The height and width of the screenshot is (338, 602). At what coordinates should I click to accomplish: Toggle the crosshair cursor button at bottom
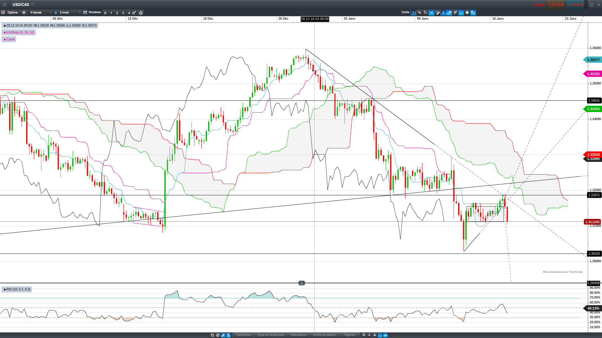[380, 335]
